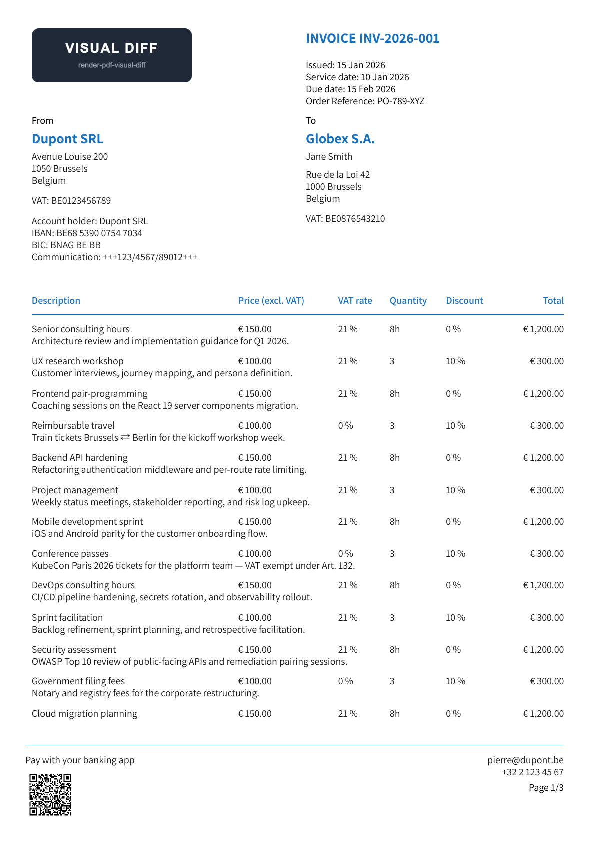Image resolution: width=596 pixels, height=843 pixels.
Task: Select the Globex S.A. company name
Action: 340,139
